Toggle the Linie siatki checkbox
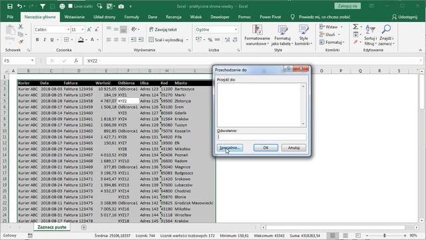 pos(71,6)
